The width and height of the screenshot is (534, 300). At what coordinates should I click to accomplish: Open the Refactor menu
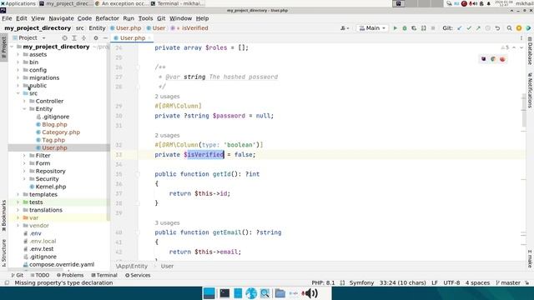(108, 18)
